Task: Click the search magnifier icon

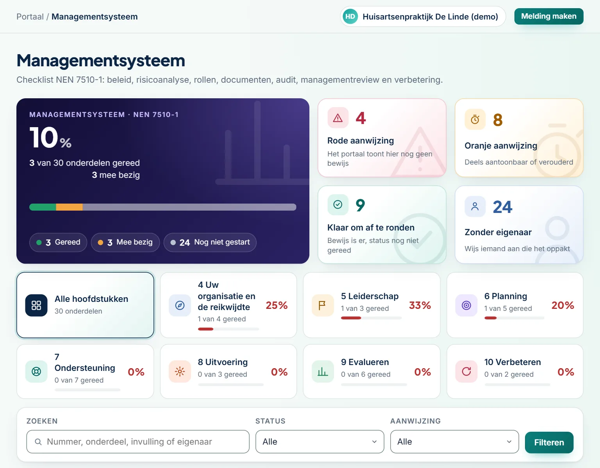Action: point(38,442)
